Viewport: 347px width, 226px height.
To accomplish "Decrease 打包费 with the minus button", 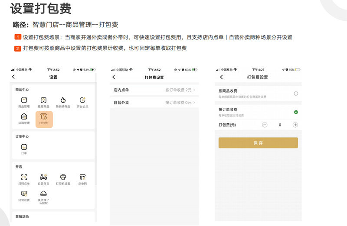I will coord(265,125).
